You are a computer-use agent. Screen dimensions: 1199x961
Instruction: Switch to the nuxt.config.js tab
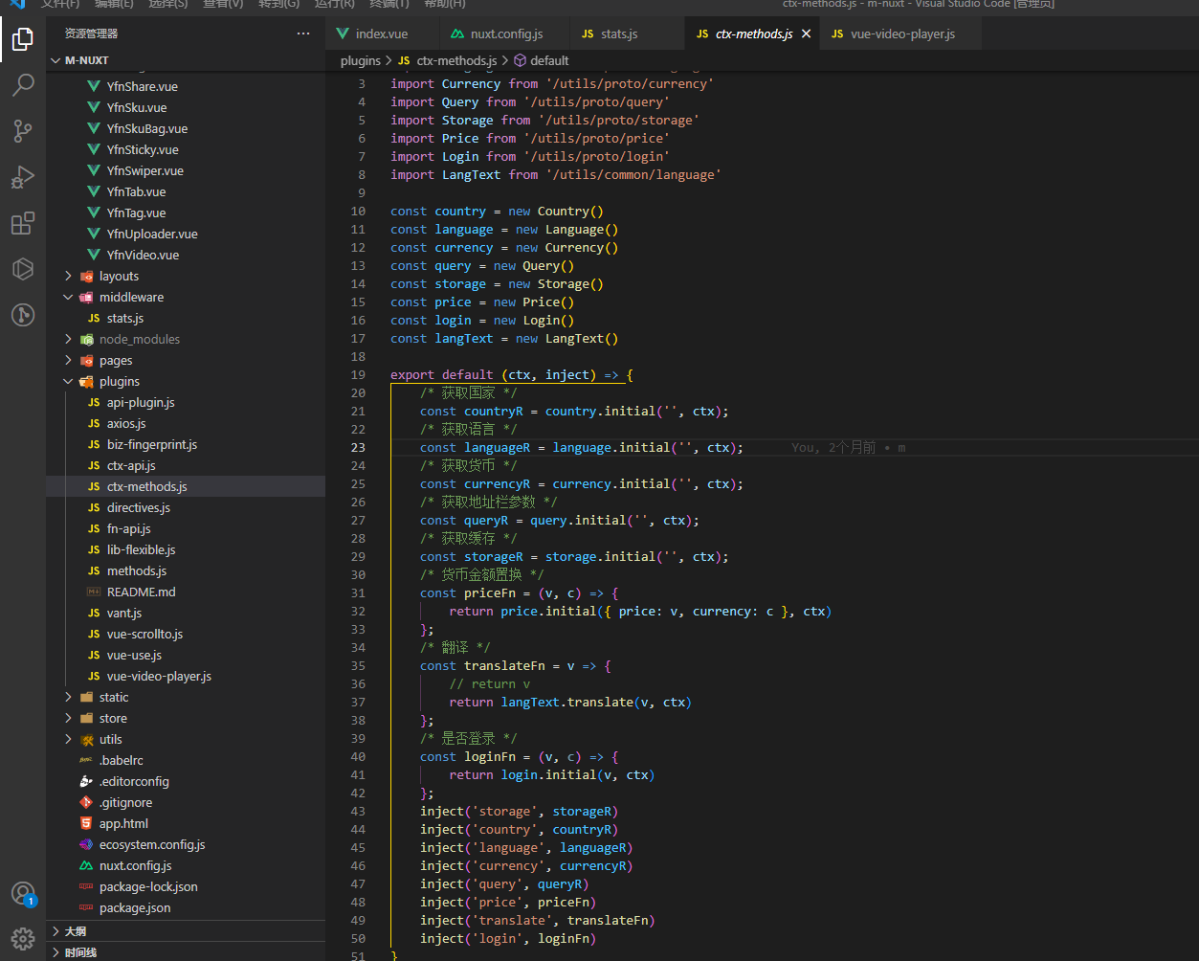[x=505, y=34]
